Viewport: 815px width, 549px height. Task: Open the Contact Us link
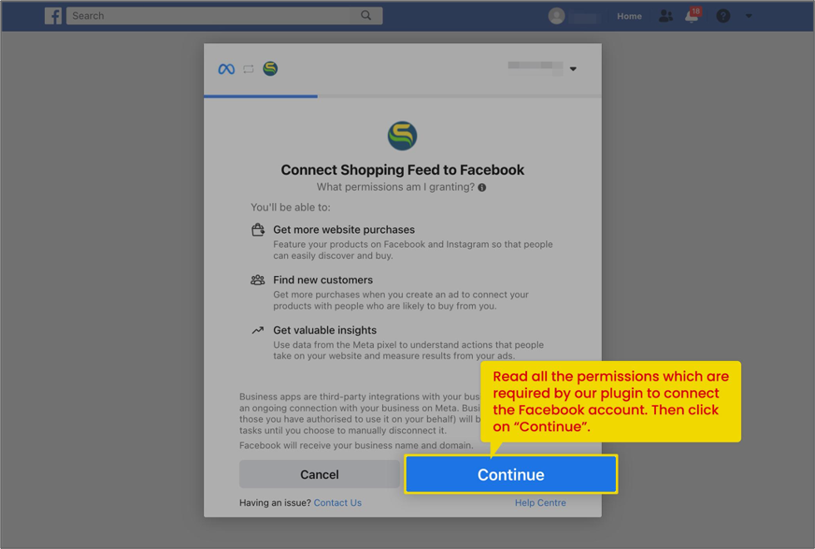coord(337,502)
